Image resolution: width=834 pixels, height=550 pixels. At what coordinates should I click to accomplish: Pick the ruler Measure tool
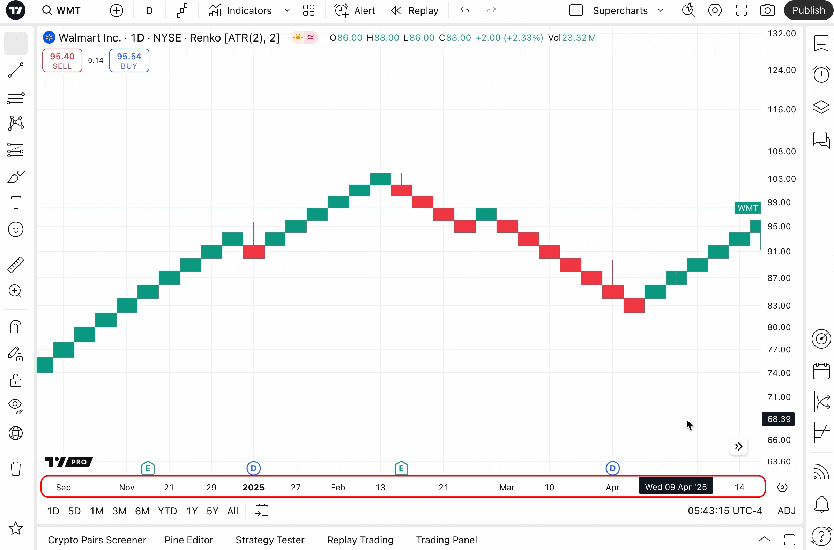[16, 265]
